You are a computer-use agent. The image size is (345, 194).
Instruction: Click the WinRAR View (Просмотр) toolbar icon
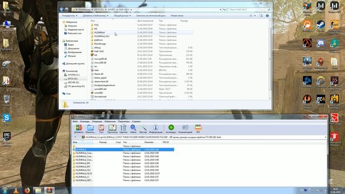coord(112,129)
